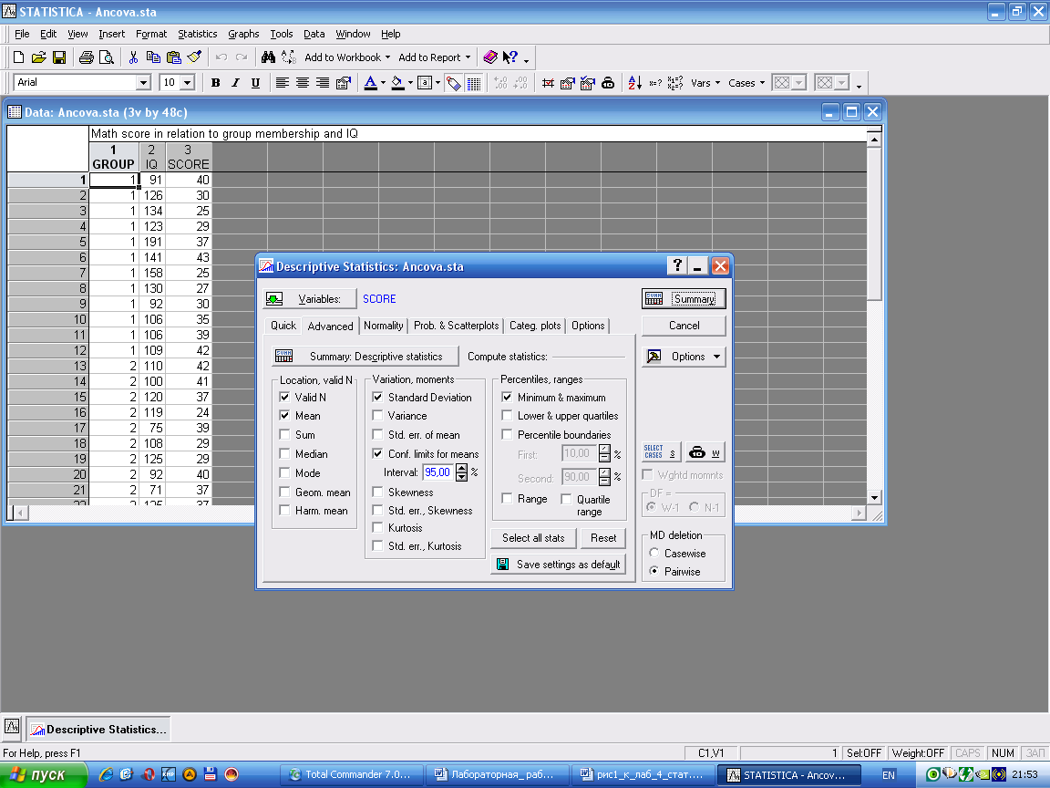Open the Cases dropdown menu
The height and width of the screenshot is (788, 1050).
pos(746,83)
